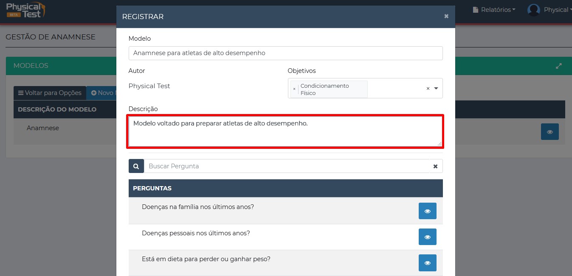Screen dimensions: 572x276
Task: Clear all selected Objetivos
Action: coord(428,88)
